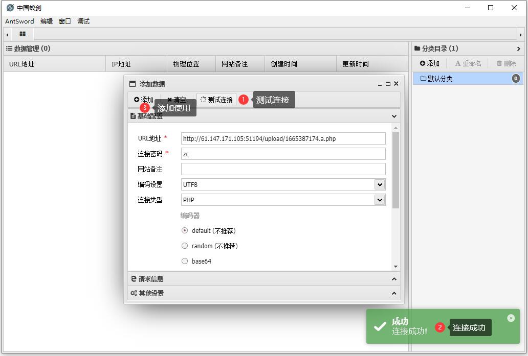Close the 添加数据 dialog
Image resolution: width=528 pixels, height=356 pixels.
click(397, 84)
